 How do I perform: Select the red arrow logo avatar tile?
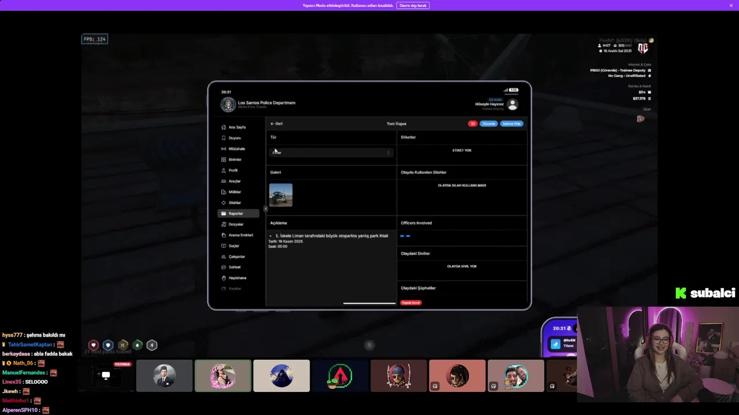pos(340,376)
